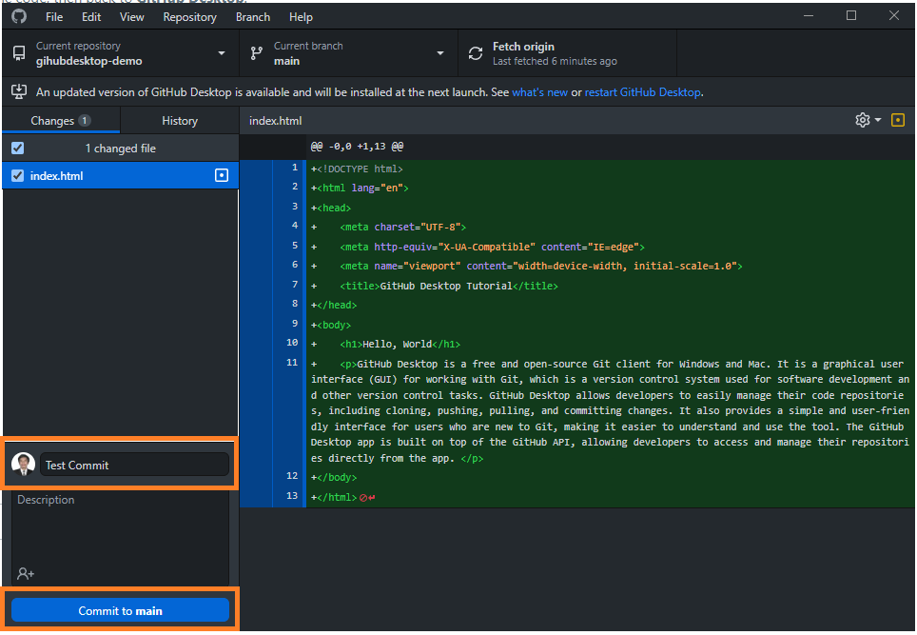Open the View menu
The width and height of the screenshot is (917, 635).
pyautogui.click(x=131, y=17)
